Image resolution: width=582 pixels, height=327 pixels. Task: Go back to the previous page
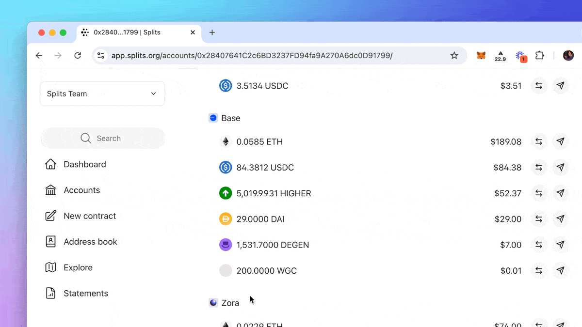(x=39, y=56)
